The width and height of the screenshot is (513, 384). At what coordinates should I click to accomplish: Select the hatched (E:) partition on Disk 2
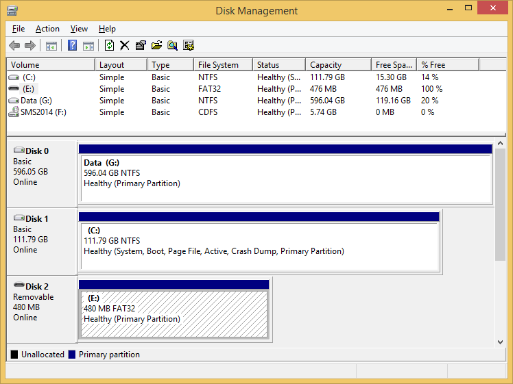click(x=174, y=309)
